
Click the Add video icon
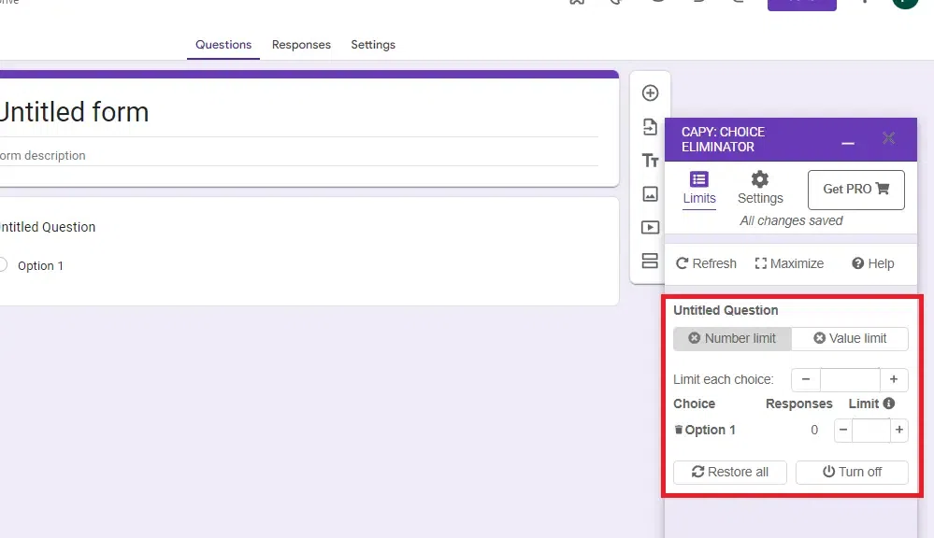click(650, 227)
